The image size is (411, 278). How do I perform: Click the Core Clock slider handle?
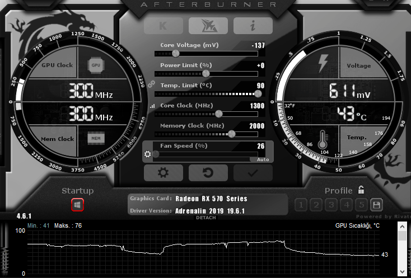[x=218, y=114]
